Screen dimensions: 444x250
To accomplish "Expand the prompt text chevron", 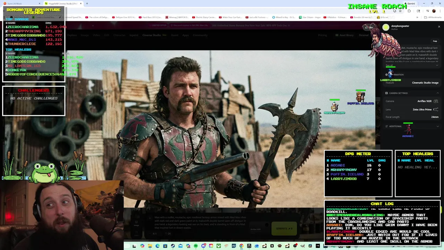I will coord(437,65).
